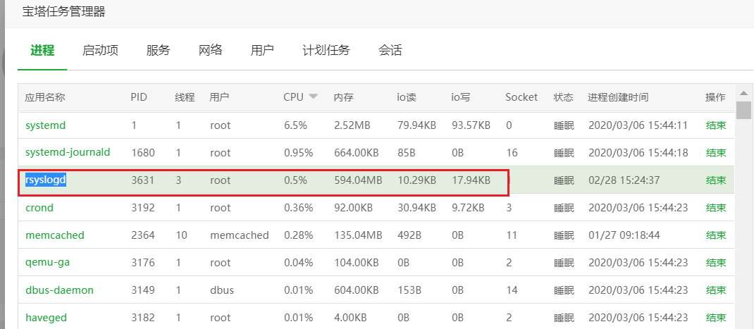Sort by 进程创建时间 column header
754x329 pixels.
pos(618,97)
